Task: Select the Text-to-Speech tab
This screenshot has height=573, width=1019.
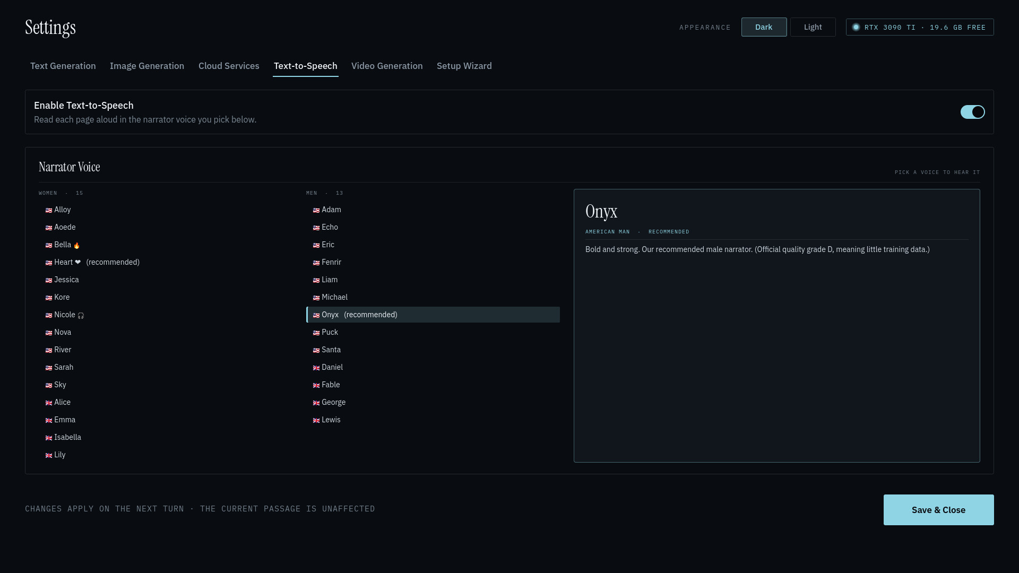Action: pyautogui.click(x=306, y=66)
